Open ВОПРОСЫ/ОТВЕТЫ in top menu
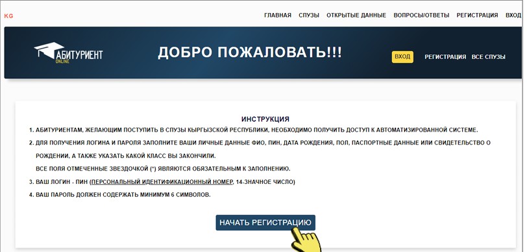This screenshot has height=252, width=527. point(421,15)
